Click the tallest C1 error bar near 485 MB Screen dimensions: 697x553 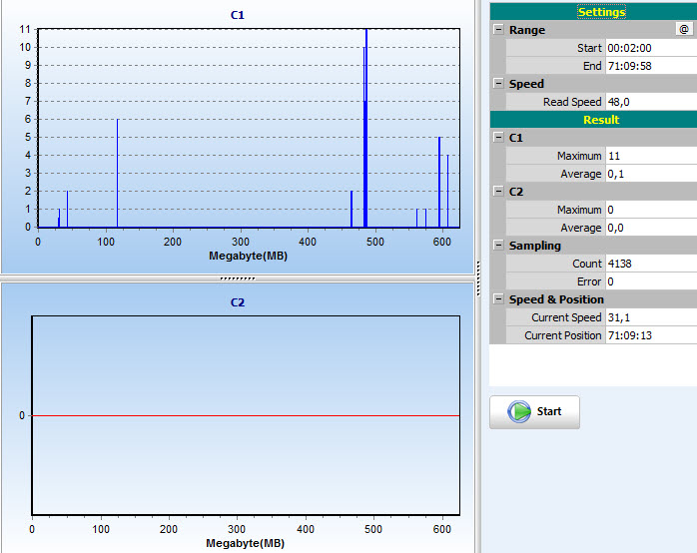click(x=365, y=128)
